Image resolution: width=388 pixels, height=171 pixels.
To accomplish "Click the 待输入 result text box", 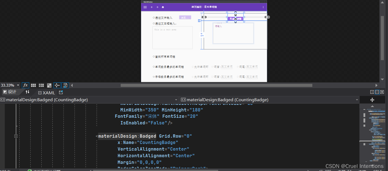I will 233,33.
